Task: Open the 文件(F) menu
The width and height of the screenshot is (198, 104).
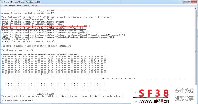Action: [5, 5]
